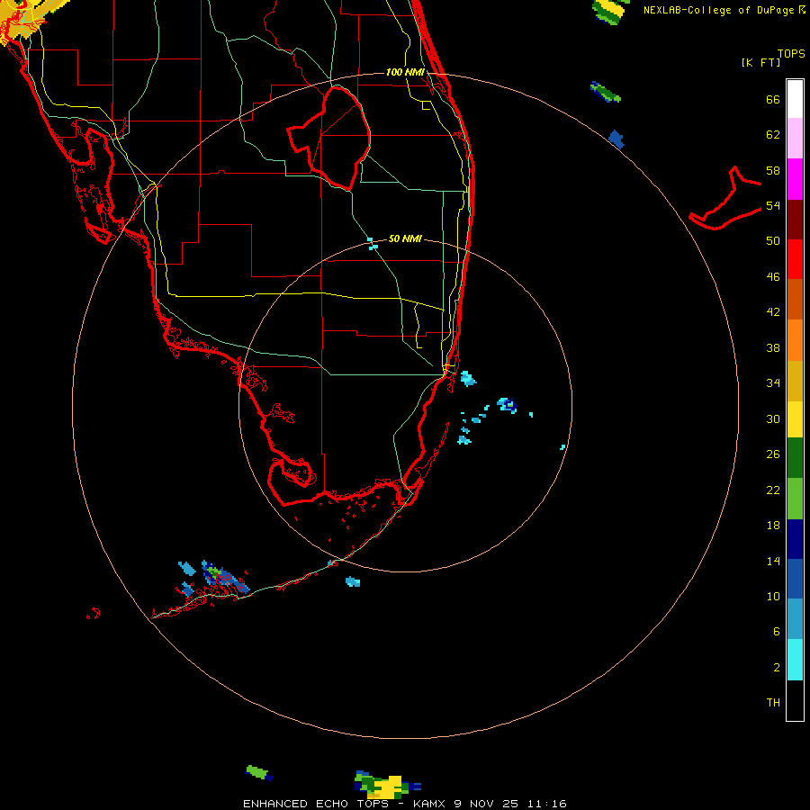
Task: Click the yellow echo blob at bottom edge
Action: tap(389, 787)
